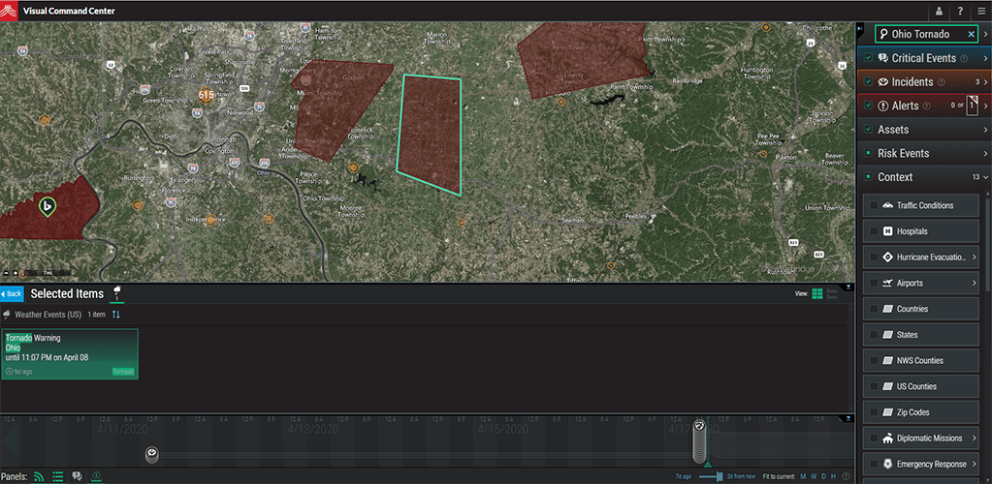Open the feed panel icon
Screen dimensions: 992x484
coord(40,476)
